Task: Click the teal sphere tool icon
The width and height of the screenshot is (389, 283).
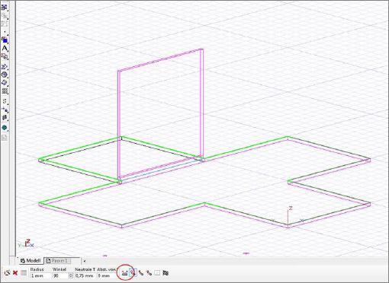Action: pyautogui.click(x=5, y=128)
